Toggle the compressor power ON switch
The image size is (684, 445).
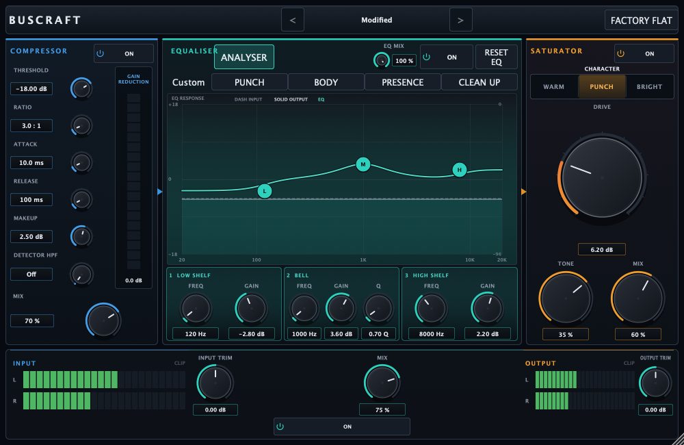pos(123,53)
